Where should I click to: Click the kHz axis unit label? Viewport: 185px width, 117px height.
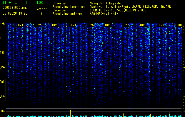[3, 24]
